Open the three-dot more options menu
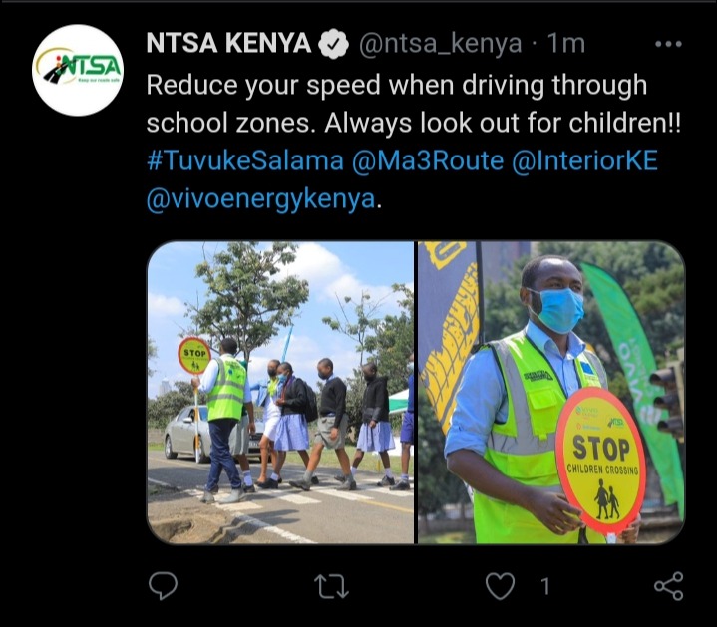The image size is (717, 627). coord(668,44)
